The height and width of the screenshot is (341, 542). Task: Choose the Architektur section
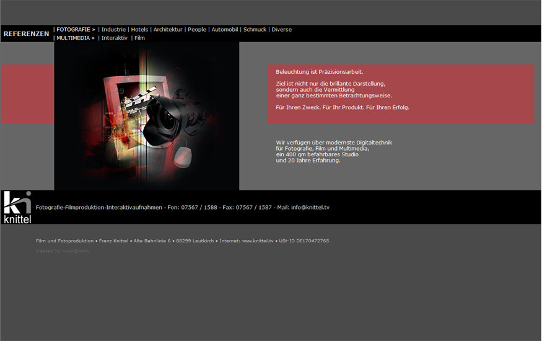tap(168, 29)
